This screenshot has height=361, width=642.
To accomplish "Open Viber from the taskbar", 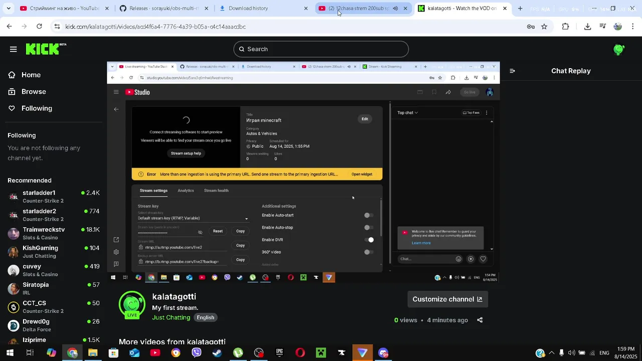I will pos(197,353).
